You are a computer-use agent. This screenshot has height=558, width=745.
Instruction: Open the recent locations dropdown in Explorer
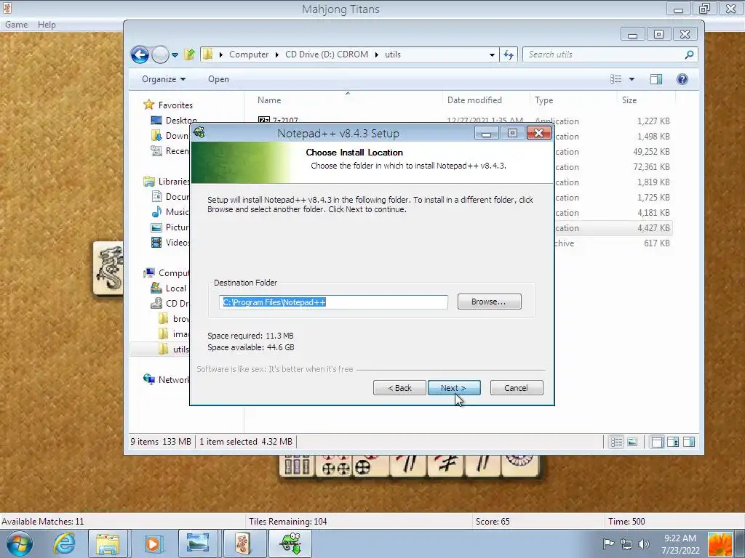(175, 55)
